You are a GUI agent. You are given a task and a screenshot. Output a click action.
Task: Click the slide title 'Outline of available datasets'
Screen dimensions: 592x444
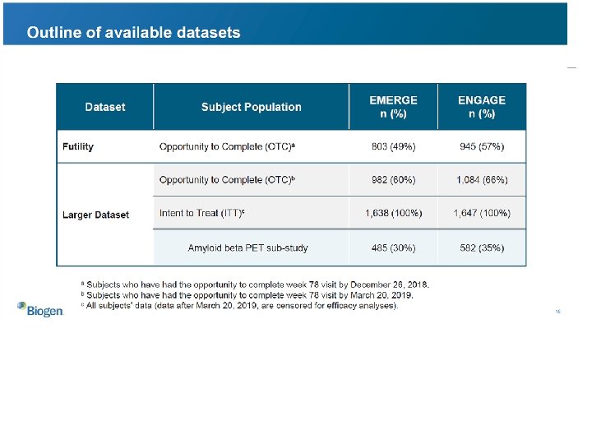(x=133, y=33)
